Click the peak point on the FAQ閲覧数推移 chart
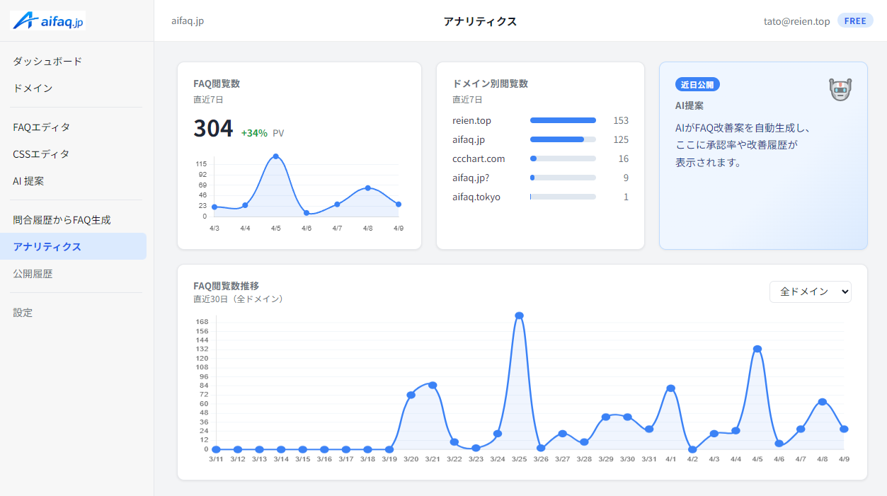Viewport: 887px width, 496px height. [520, 314]
